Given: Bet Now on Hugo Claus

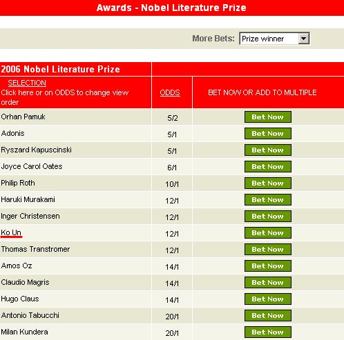Looking at the screenshot, I should point(268,299).
